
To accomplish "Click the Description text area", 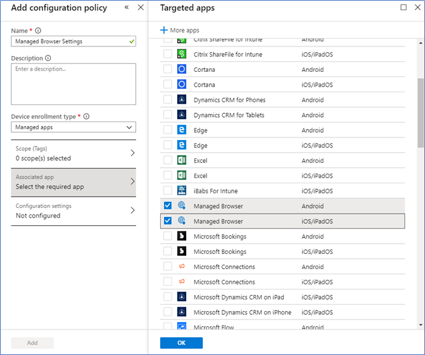I will [x=74, y=84].
